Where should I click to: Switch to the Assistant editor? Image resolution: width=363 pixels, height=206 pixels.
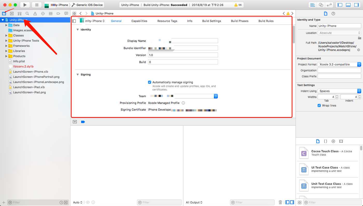click(x=321, y=5)
